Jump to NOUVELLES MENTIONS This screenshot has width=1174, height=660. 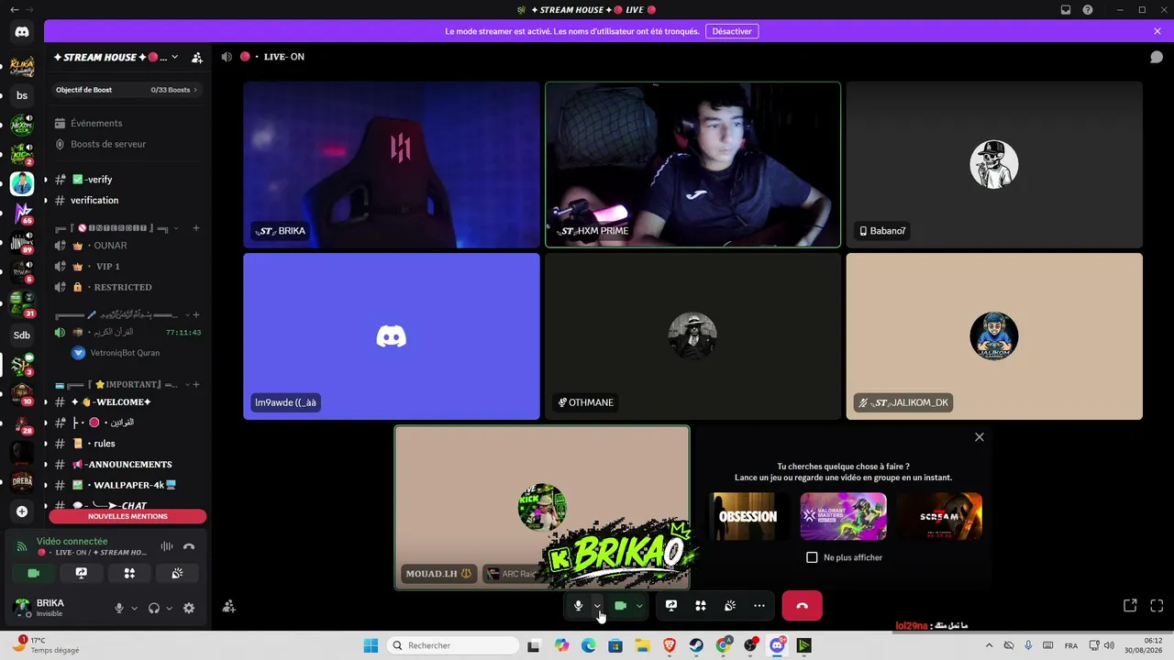pos(127,516)
